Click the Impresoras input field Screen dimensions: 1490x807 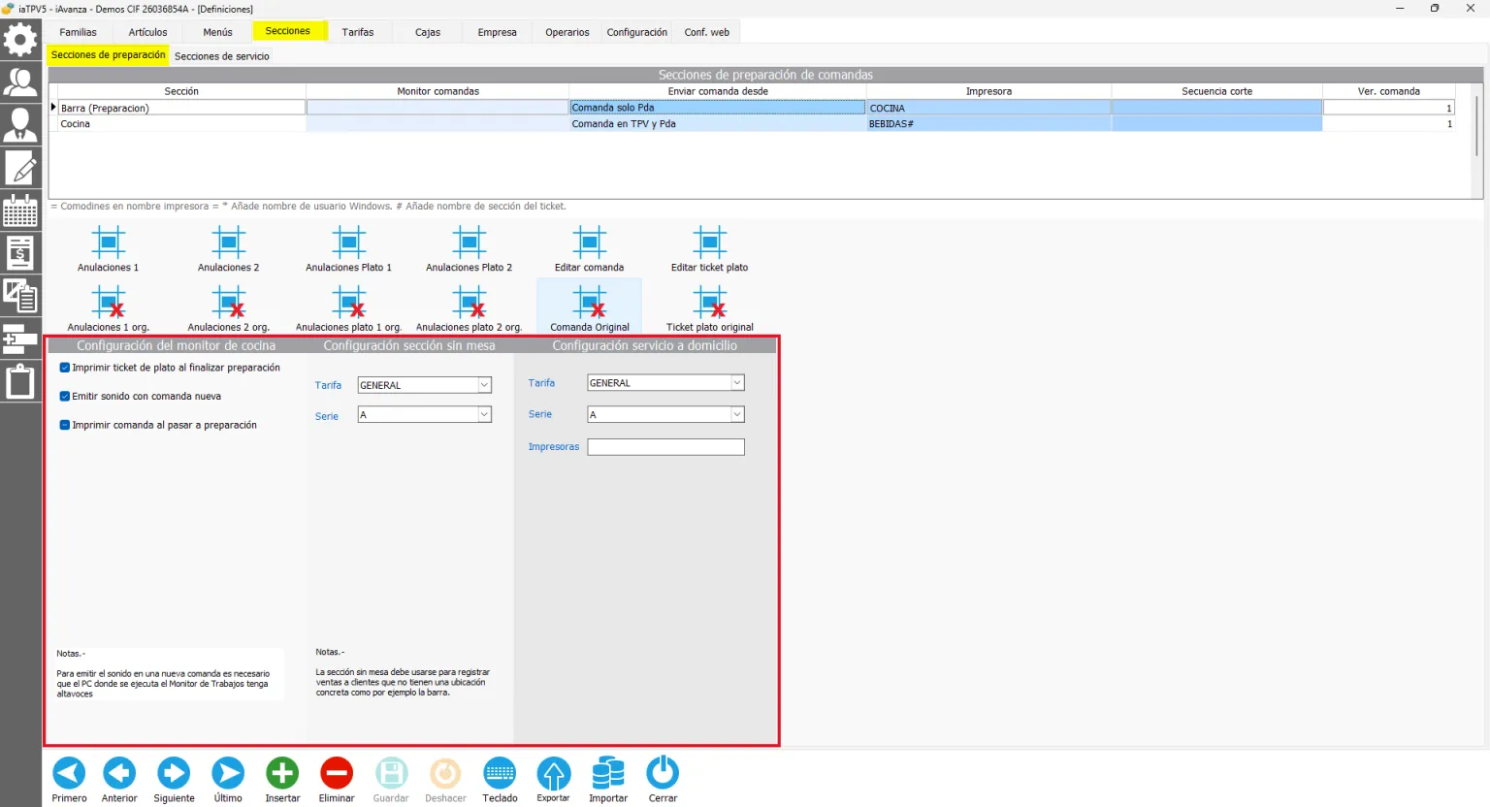click(x=665, y=447)
